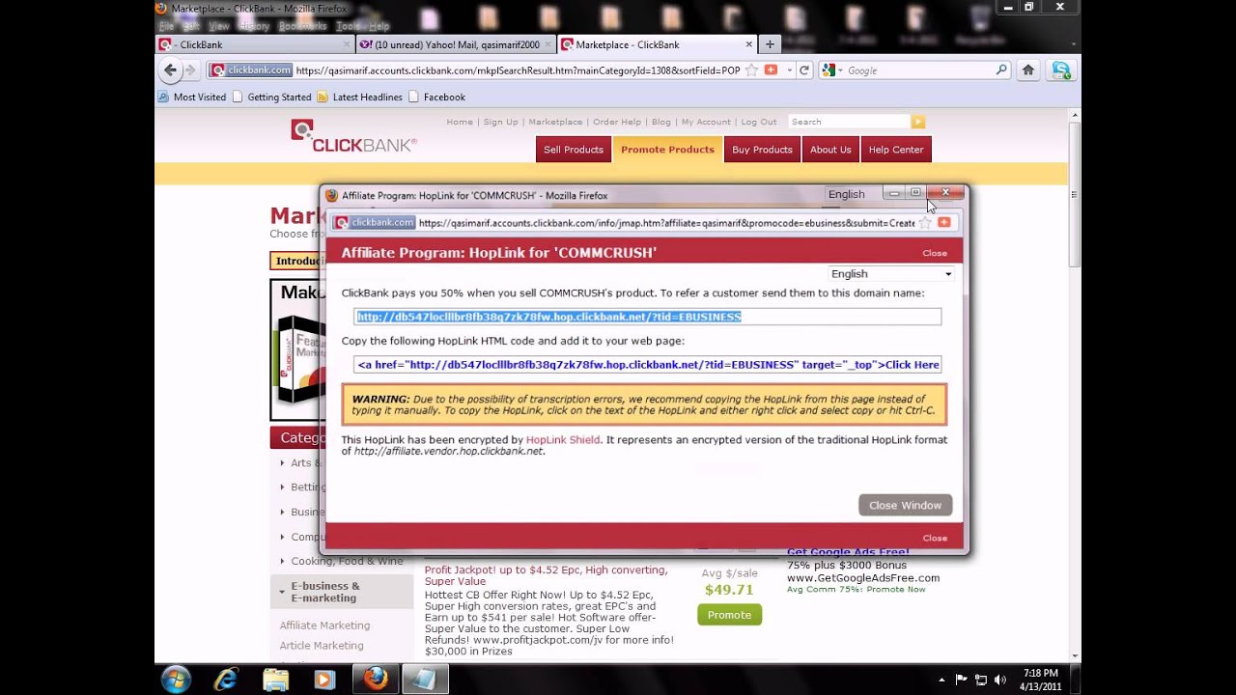Close the first ClickBank tab

point(347,44)
